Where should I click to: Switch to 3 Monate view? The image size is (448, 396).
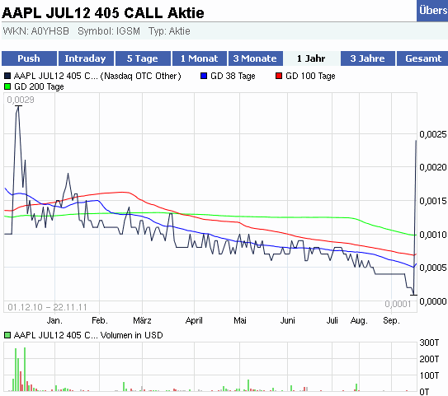(256, 58)
